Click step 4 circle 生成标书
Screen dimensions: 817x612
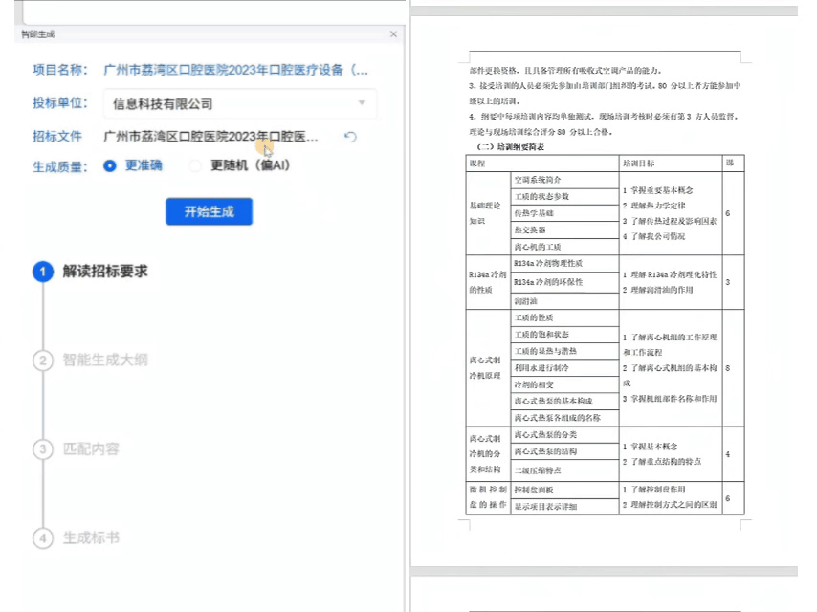(x=43, y=538)
